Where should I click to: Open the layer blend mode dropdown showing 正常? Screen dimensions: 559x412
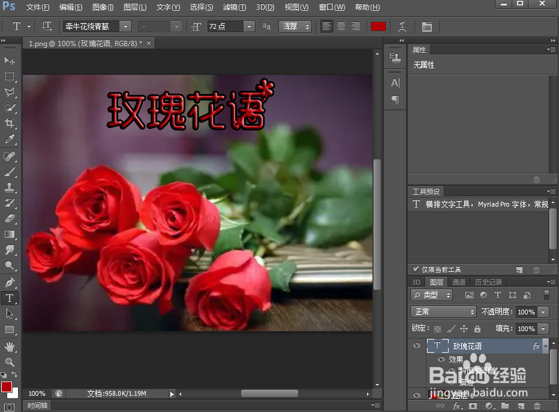[x=443, y=312]
